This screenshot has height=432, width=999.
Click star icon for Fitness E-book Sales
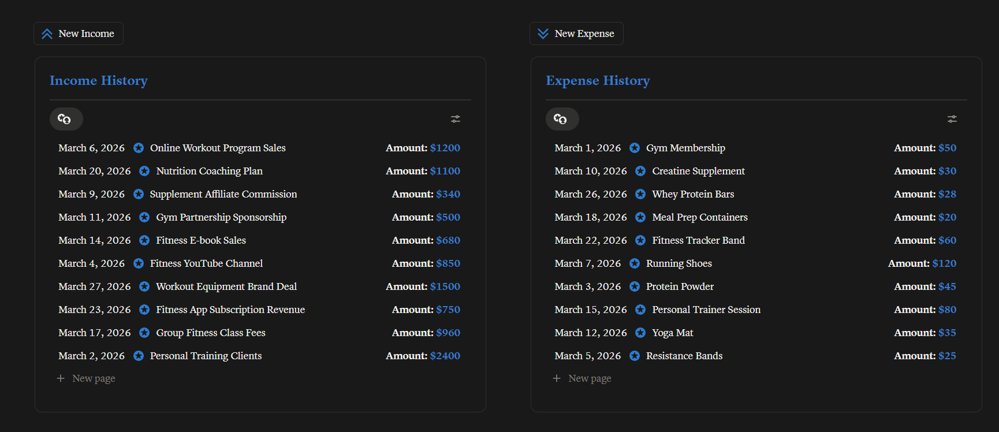144,240
